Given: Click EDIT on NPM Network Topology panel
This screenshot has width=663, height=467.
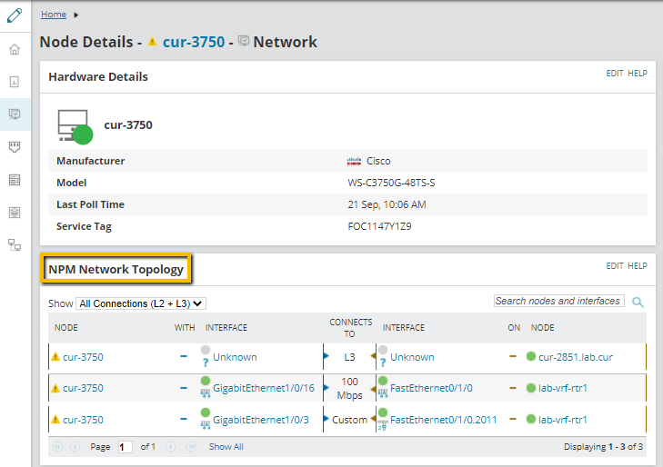Looking at the screenshot, I should point(615,266).
